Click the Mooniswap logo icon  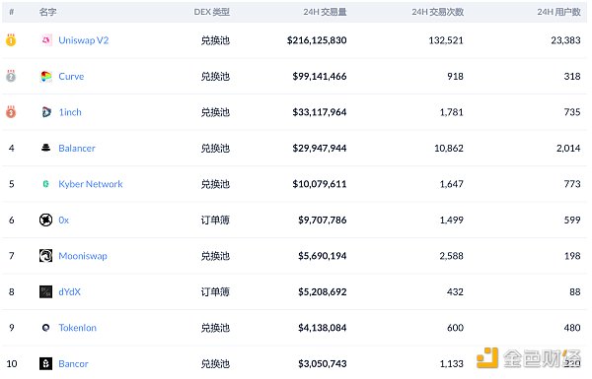pos(46,256)
